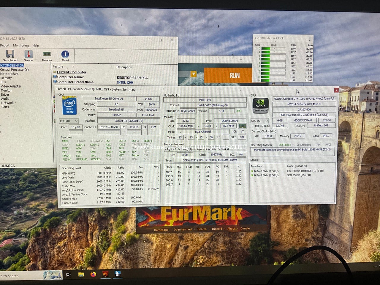
Task: Click the FurMark Open terminal link
Action: click(x=183, y=229)
